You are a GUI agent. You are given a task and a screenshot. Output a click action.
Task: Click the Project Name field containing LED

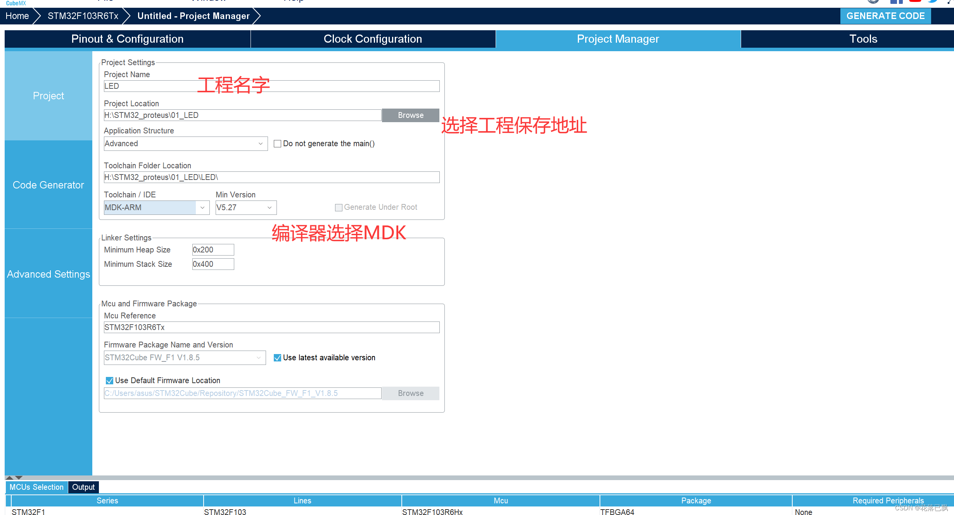click(x=271, y=86)
